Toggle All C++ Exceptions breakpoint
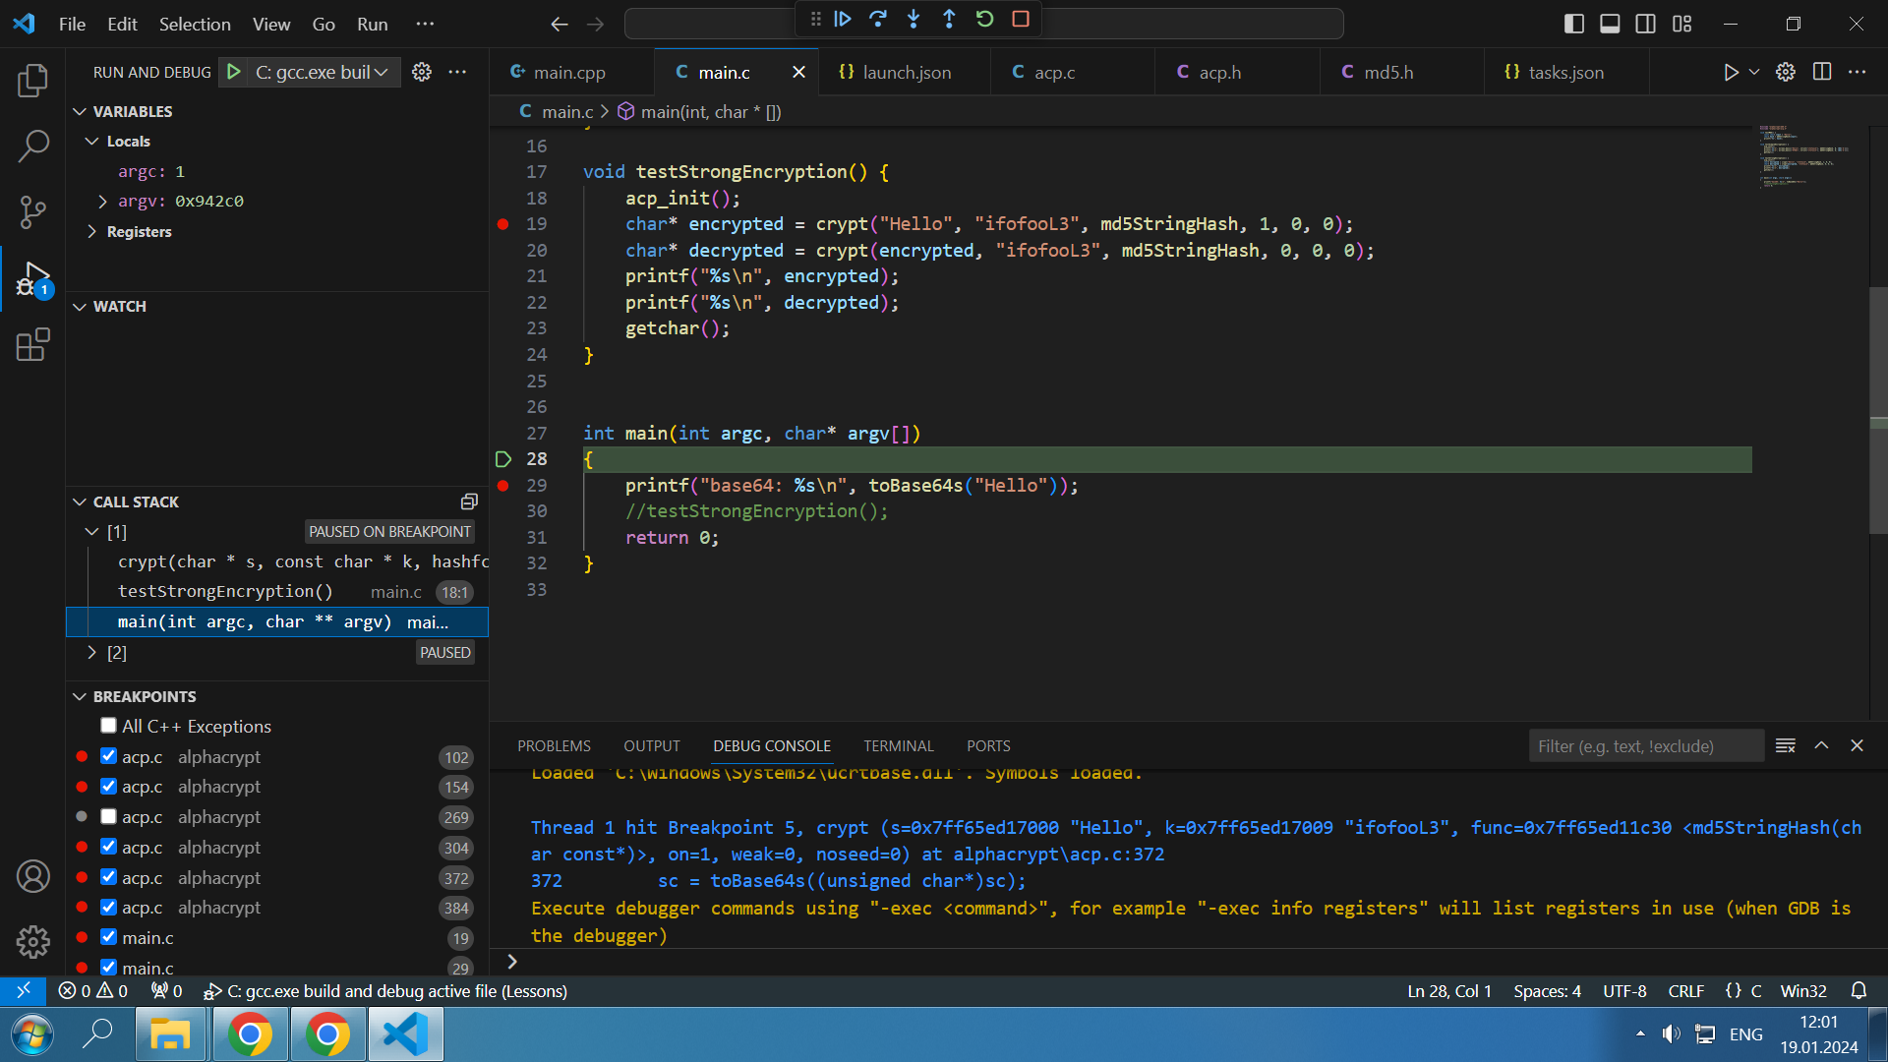Image resolution: width=1888 pixels, height=1062 pixels. (109, 726)
